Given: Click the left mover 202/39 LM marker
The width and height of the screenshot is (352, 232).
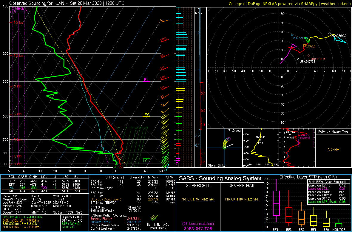Looking at the screenshot, I should (292, 35).
